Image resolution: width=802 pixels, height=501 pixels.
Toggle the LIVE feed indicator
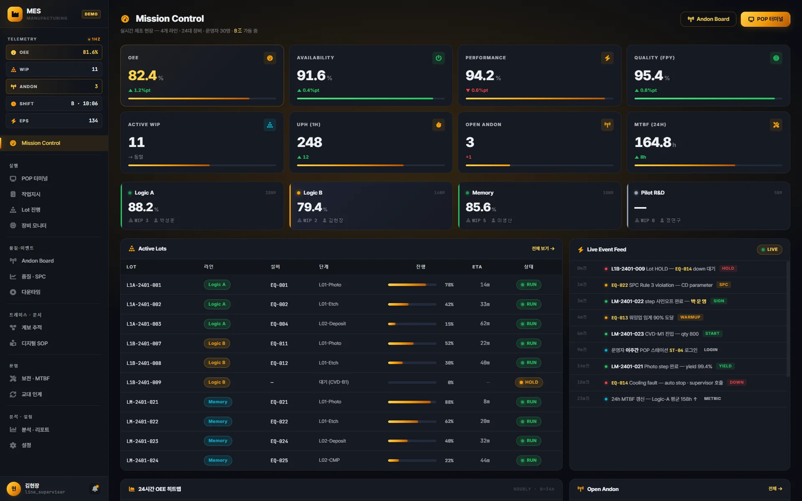pyautogui.click(x=769, y=250)
